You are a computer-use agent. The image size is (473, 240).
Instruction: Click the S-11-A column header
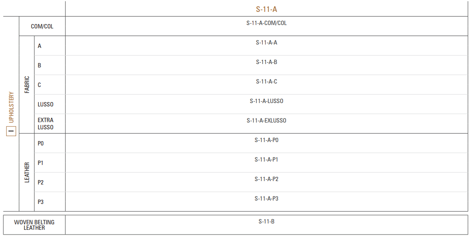coord(266,9)
